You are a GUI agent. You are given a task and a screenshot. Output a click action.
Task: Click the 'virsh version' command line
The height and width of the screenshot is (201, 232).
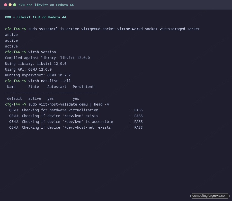click(x=31, y=52)
